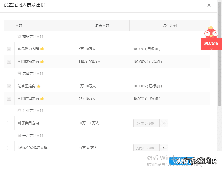The height and width of the screenshot is (169, 222).
Task: Click the 商品潜力人群 label
Action: tap(29, 49)
